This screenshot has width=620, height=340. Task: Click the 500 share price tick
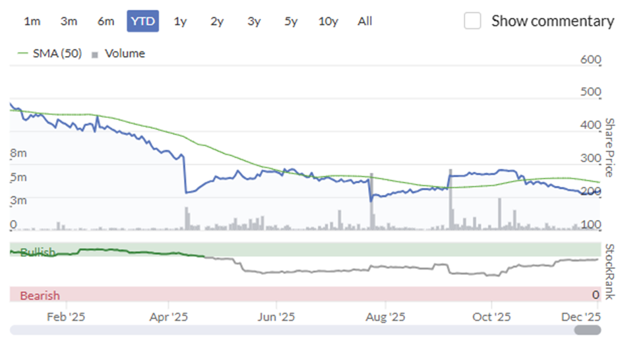coord(590,92)
